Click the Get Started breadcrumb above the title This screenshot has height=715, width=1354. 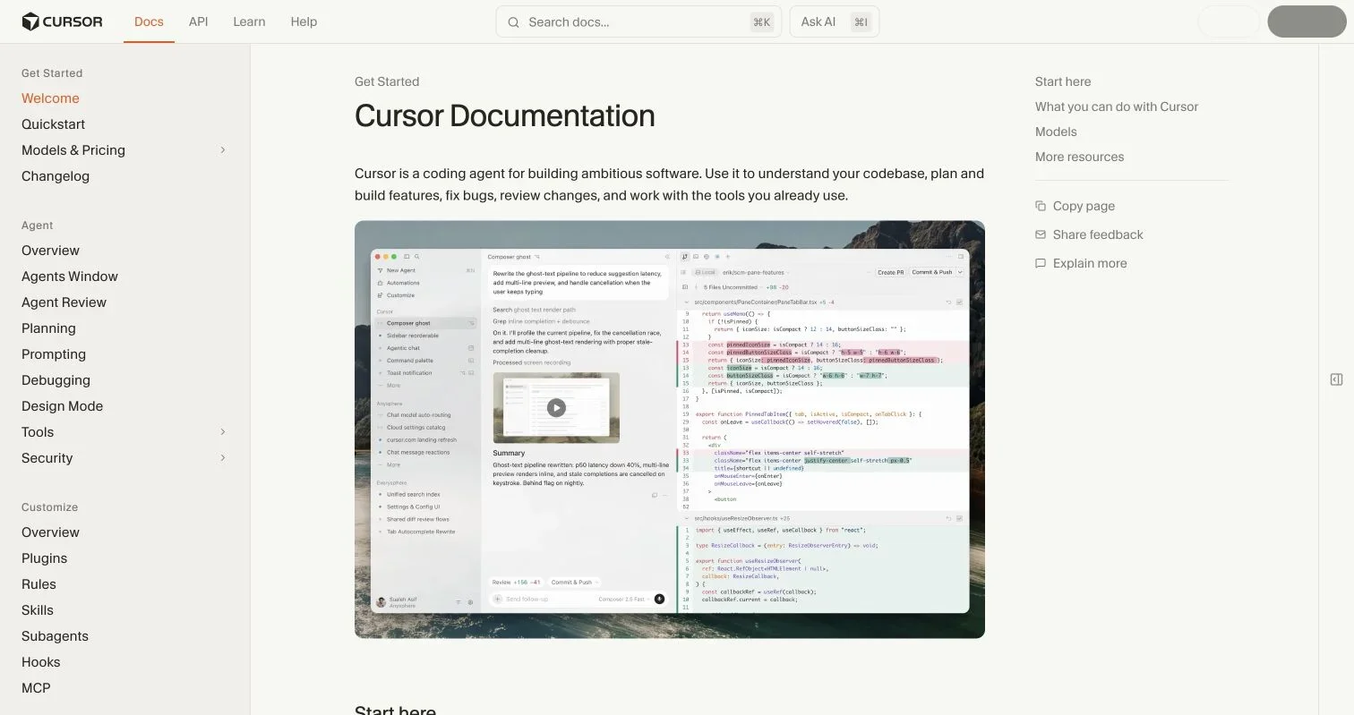pos(387,81)
